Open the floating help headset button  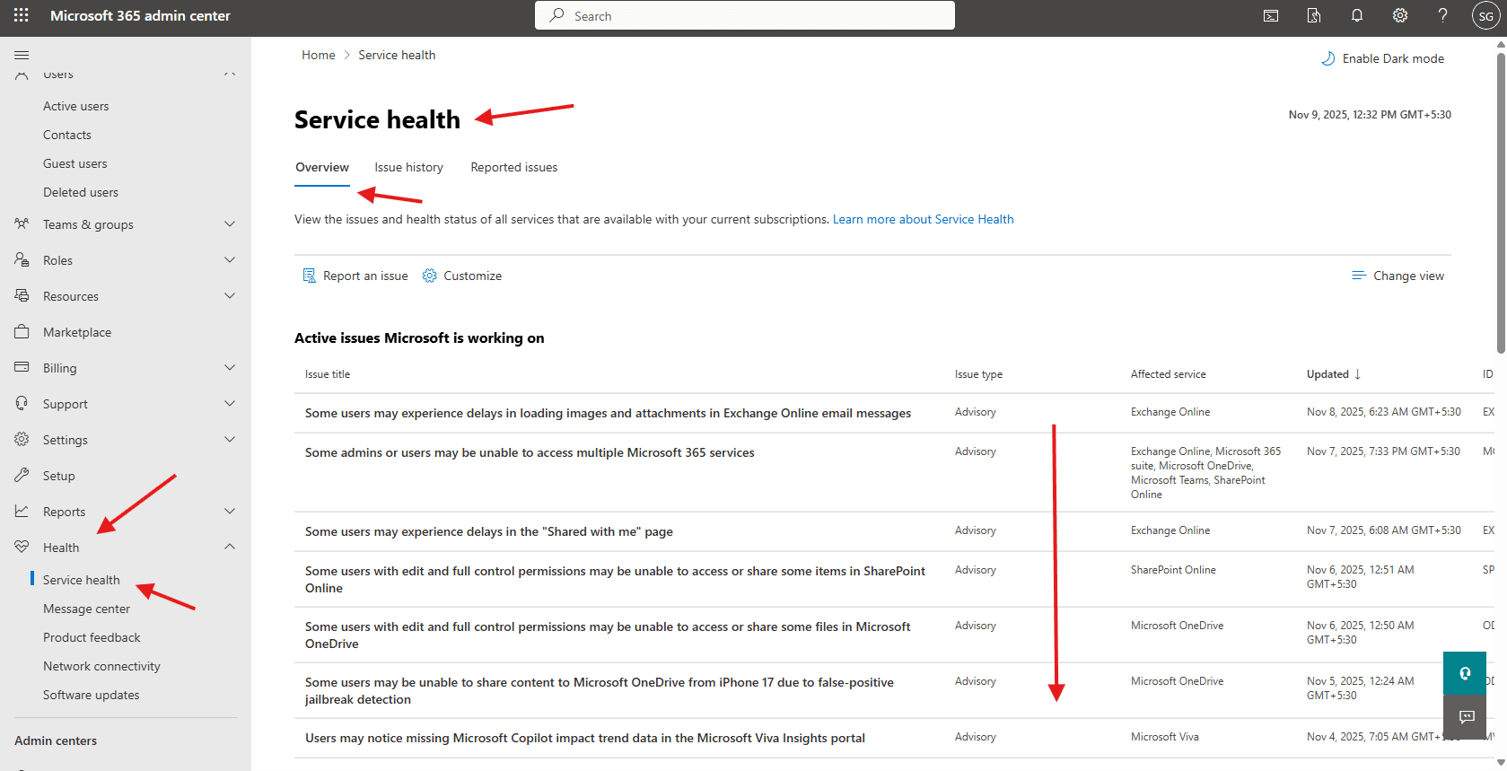[x=1465, y=673]
